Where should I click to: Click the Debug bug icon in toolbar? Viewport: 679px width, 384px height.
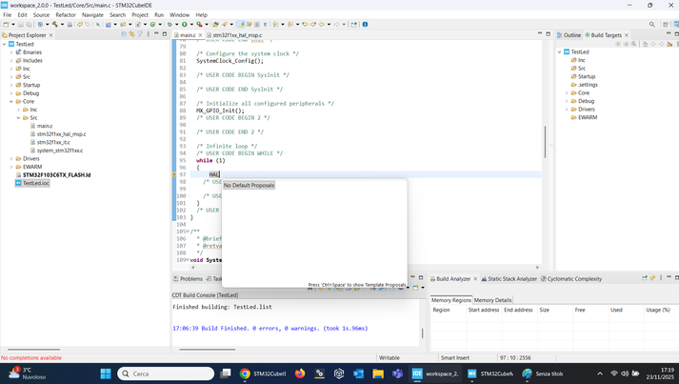click(169, 24)
